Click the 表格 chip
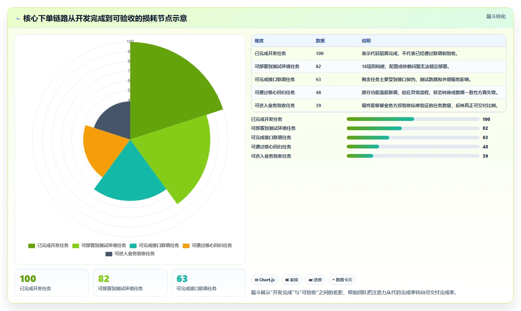This screenshot has height=311, width=521. [x=292, y=280]
